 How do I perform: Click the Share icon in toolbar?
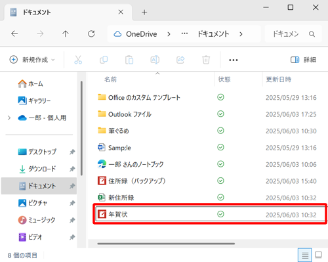tap(180, 60)
